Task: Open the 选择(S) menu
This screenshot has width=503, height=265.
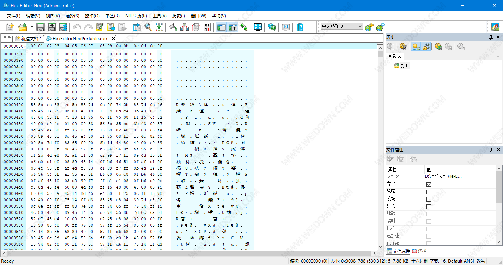Action: (x=72, y=16)
